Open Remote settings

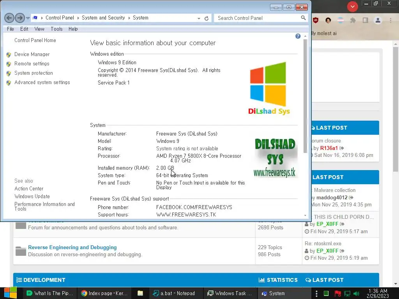click(x=32, y=63)
